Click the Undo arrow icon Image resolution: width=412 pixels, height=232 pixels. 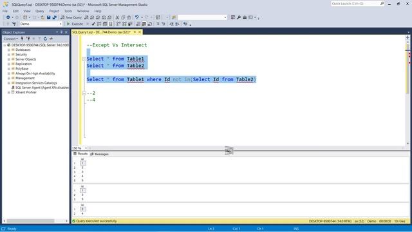click(136, 17)
